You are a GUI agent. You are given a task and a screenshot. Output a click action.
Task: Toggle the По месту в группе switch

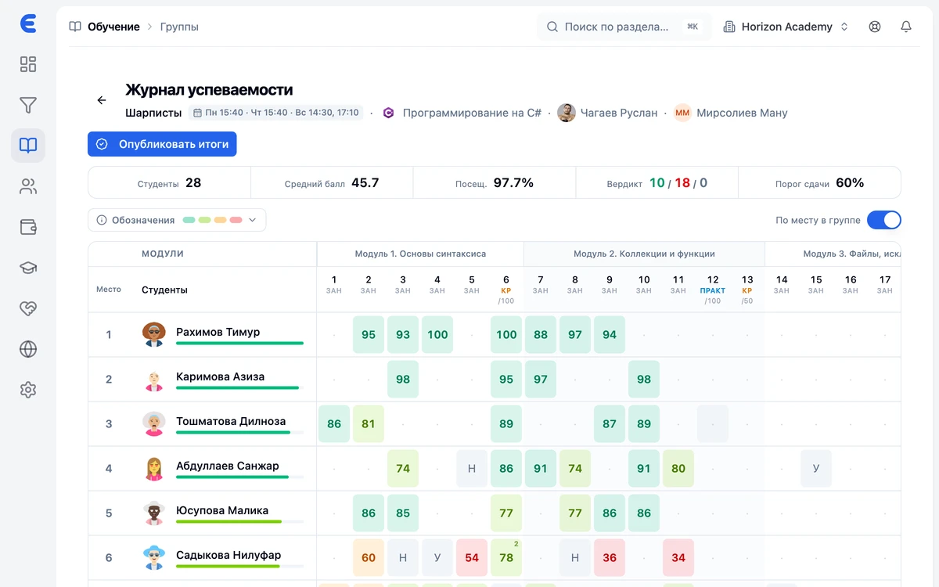point(884,220)
